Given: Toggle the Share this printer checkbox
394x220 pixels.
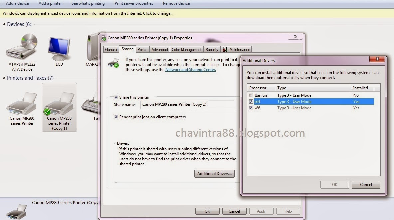Looking at the screenshot, I should point(116,97).
